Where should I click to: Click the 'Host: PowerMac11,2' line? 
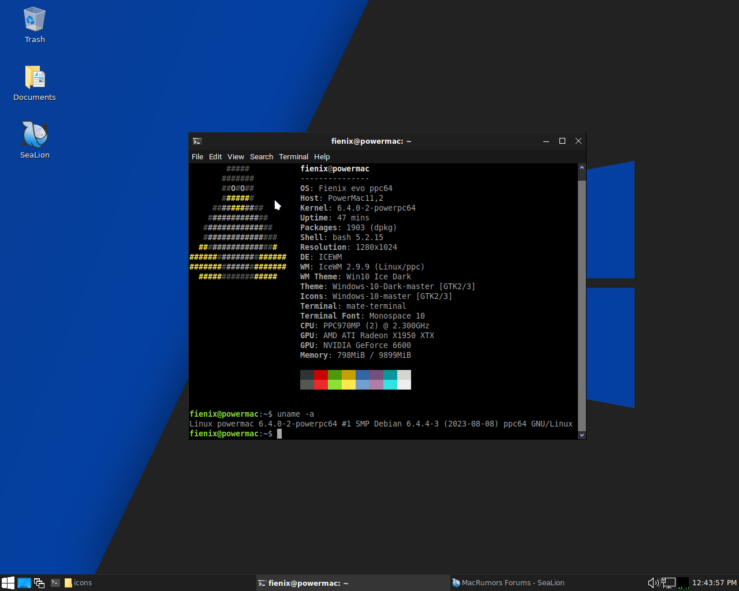pyautogui.click(x=342, y=198)
